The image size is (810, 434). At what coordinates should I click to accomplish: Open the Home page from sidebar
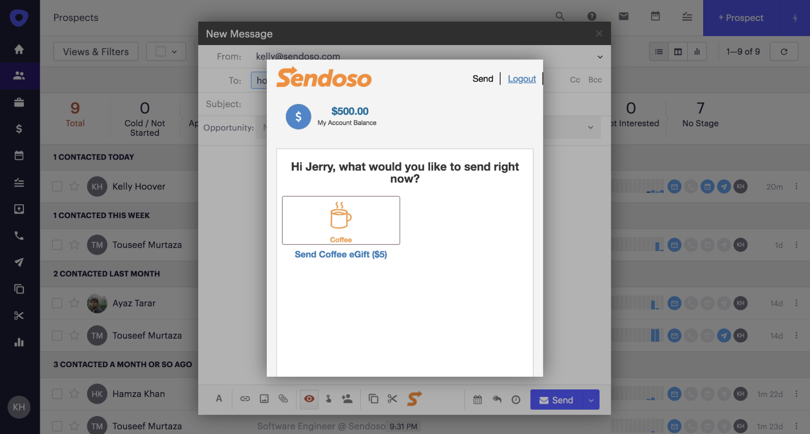[19, 49]
